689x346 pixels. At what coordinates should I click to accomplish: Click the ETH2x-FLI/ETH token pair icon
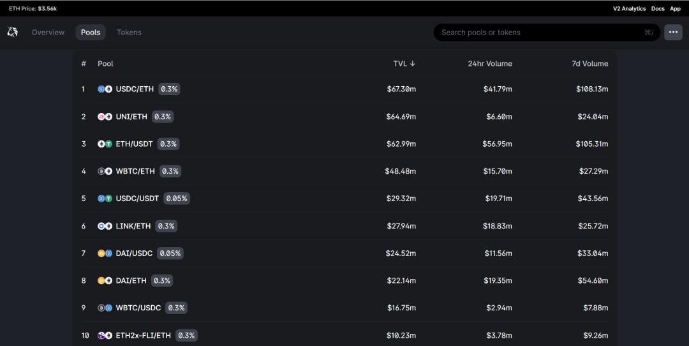105,335
